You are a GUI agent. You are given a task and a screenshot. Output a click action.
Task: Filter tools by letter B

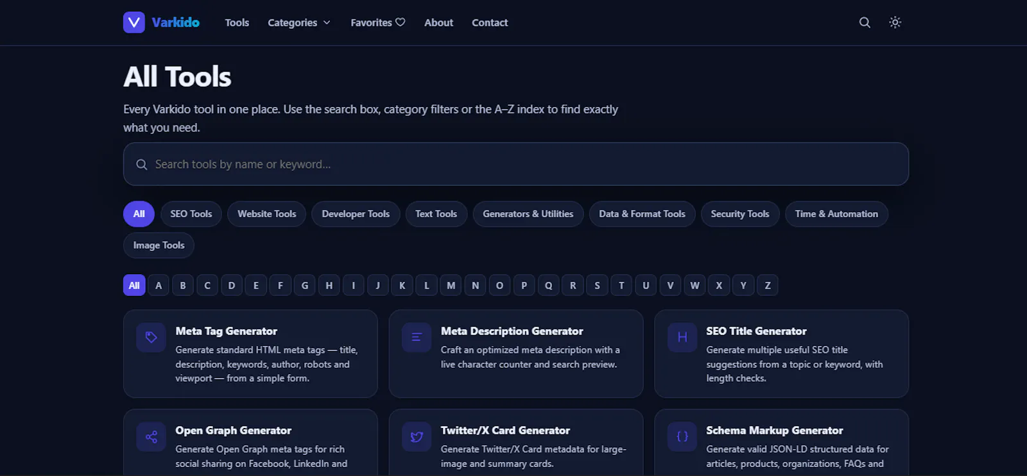tap(183, 285)
